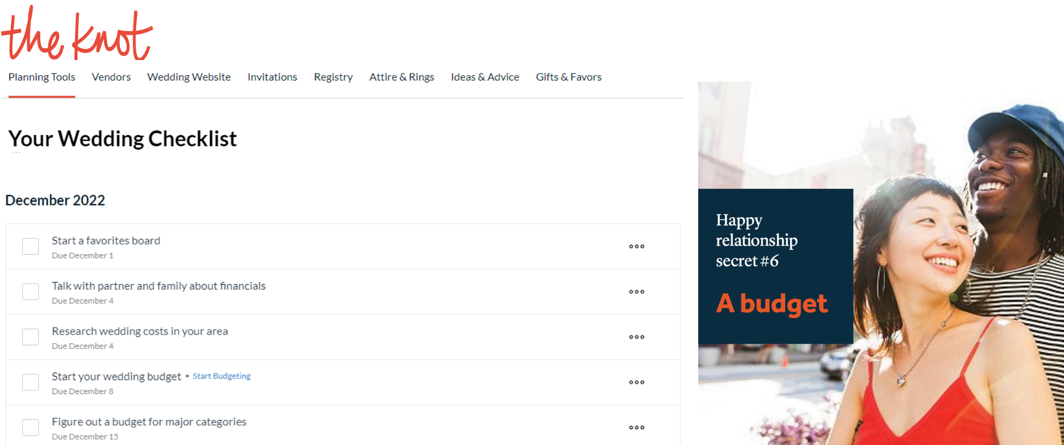
Task: Open options for Figure out a budget task
Action: 637,427
